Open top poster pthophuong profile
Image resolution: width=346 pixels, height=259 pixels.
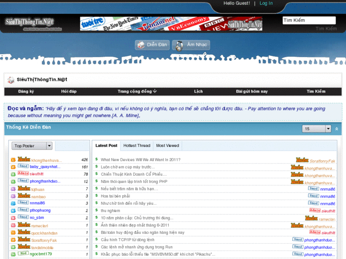pos(40,211)
